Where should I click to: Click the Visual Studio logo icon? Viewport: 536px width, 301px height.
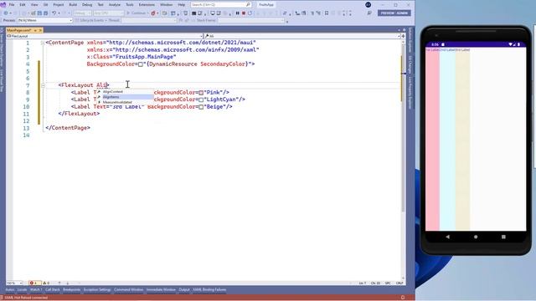[3, 5]
